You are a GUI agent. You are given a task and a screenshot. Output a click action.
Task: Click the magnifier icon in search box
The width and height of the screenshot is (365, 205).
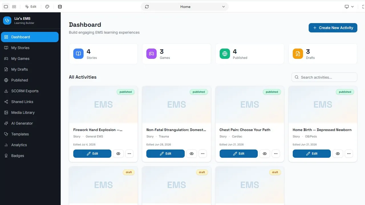(x=297, y=77)
